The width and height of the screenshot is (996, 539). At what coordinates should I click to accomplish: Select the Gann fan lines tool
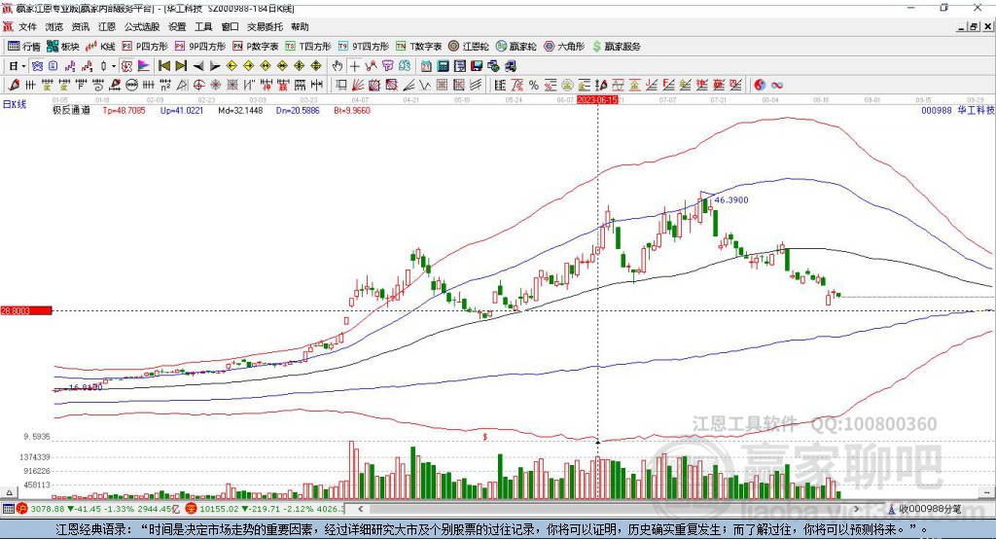pyautogui.click(x=358, y=85)
